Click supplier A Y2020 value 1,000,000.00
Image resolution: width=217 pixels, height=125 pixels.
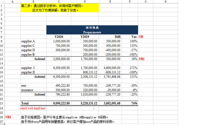tap(59, 41)
